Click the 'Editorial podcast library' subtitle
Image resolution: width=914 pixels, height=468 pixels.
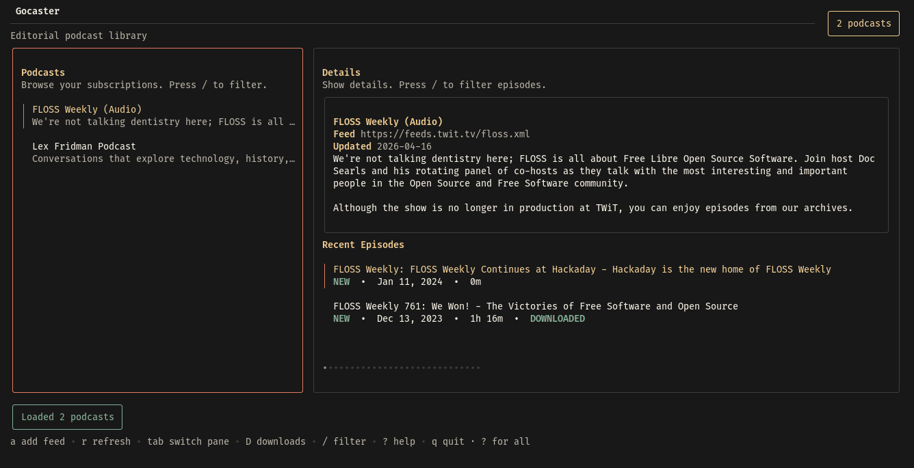79,36
